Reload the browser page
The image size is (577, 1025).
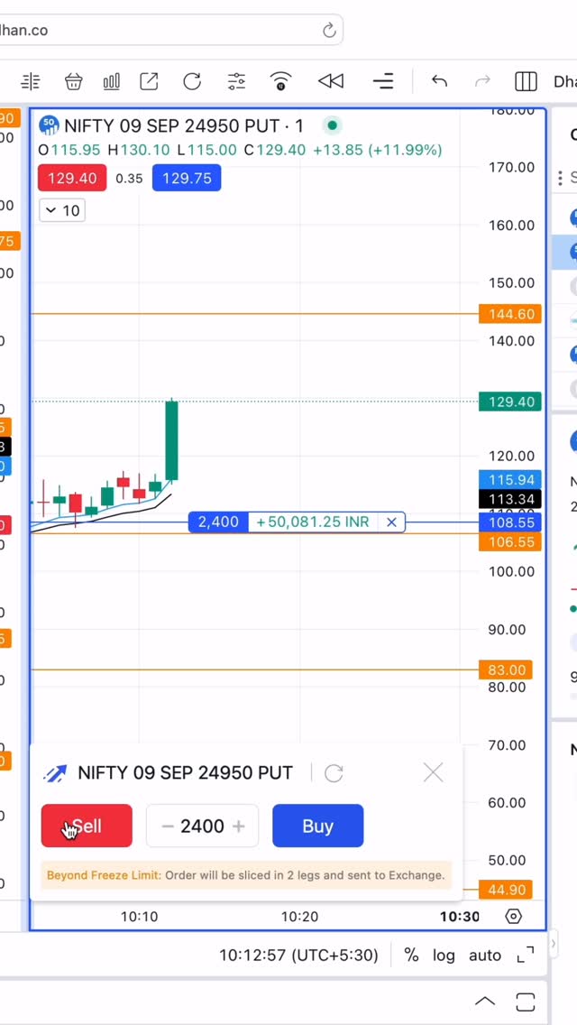[329, 31]
